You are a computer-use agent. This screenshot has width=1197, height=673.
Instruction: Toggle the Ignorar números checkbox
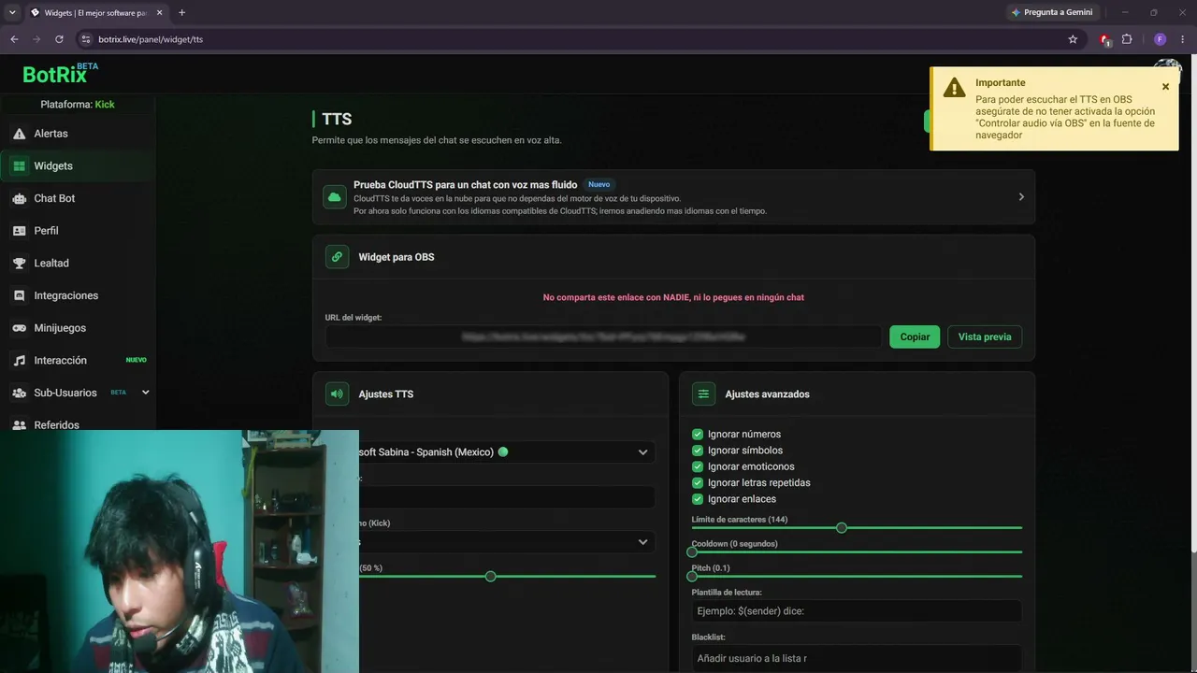tap(698, 435)
